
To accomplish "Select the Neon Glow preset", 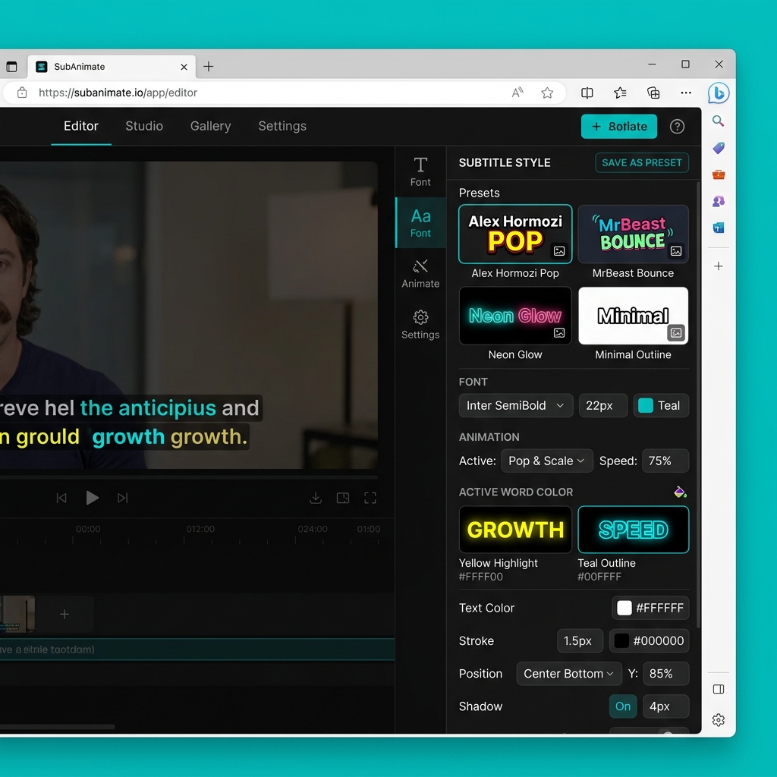I will pos(515,316).
